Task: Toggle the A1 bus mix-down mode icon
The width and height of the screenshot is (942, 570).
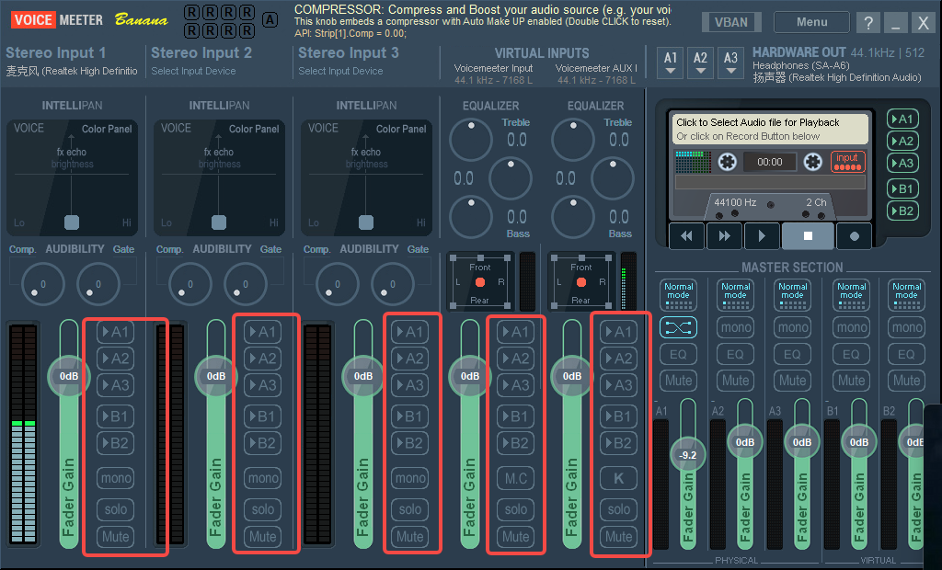Action: (678, 327)
